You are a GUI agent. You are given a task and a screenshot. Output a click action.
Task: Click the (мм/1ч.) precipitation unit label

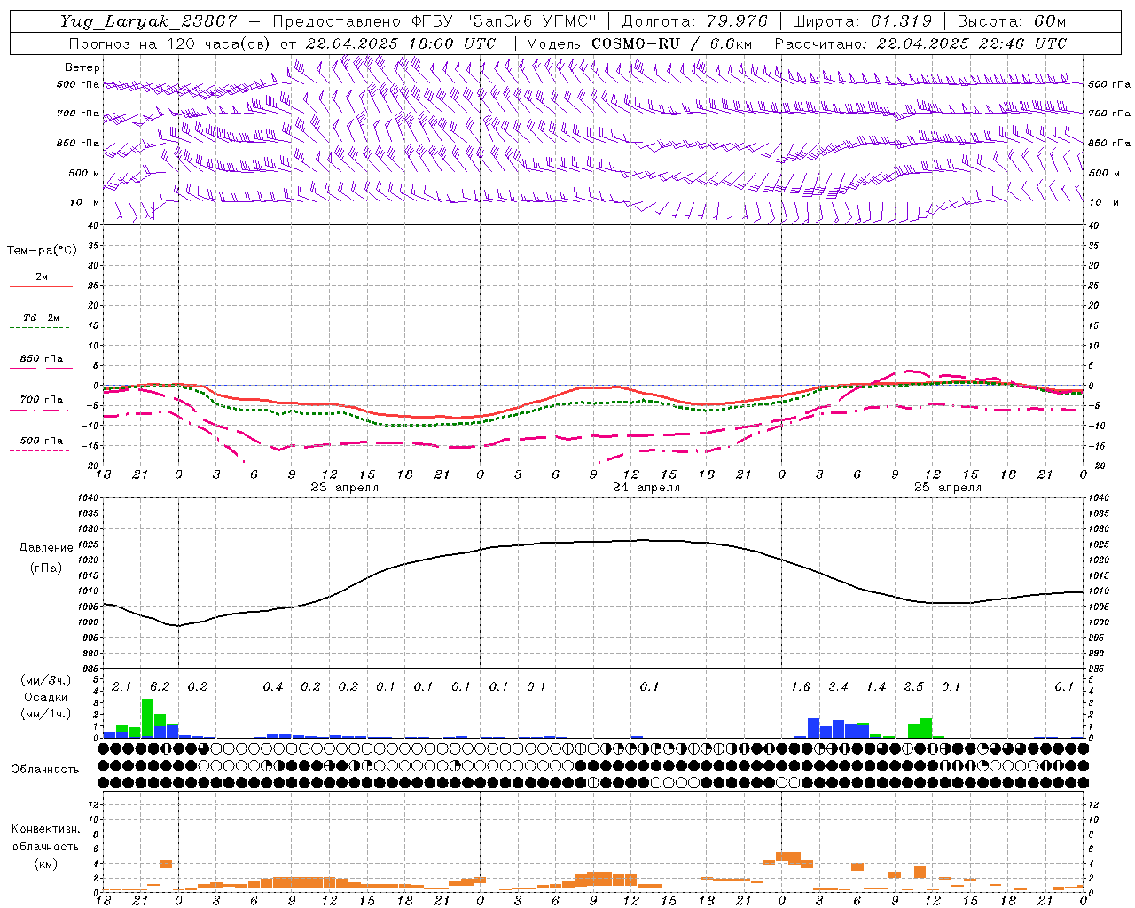coord(45,714)
